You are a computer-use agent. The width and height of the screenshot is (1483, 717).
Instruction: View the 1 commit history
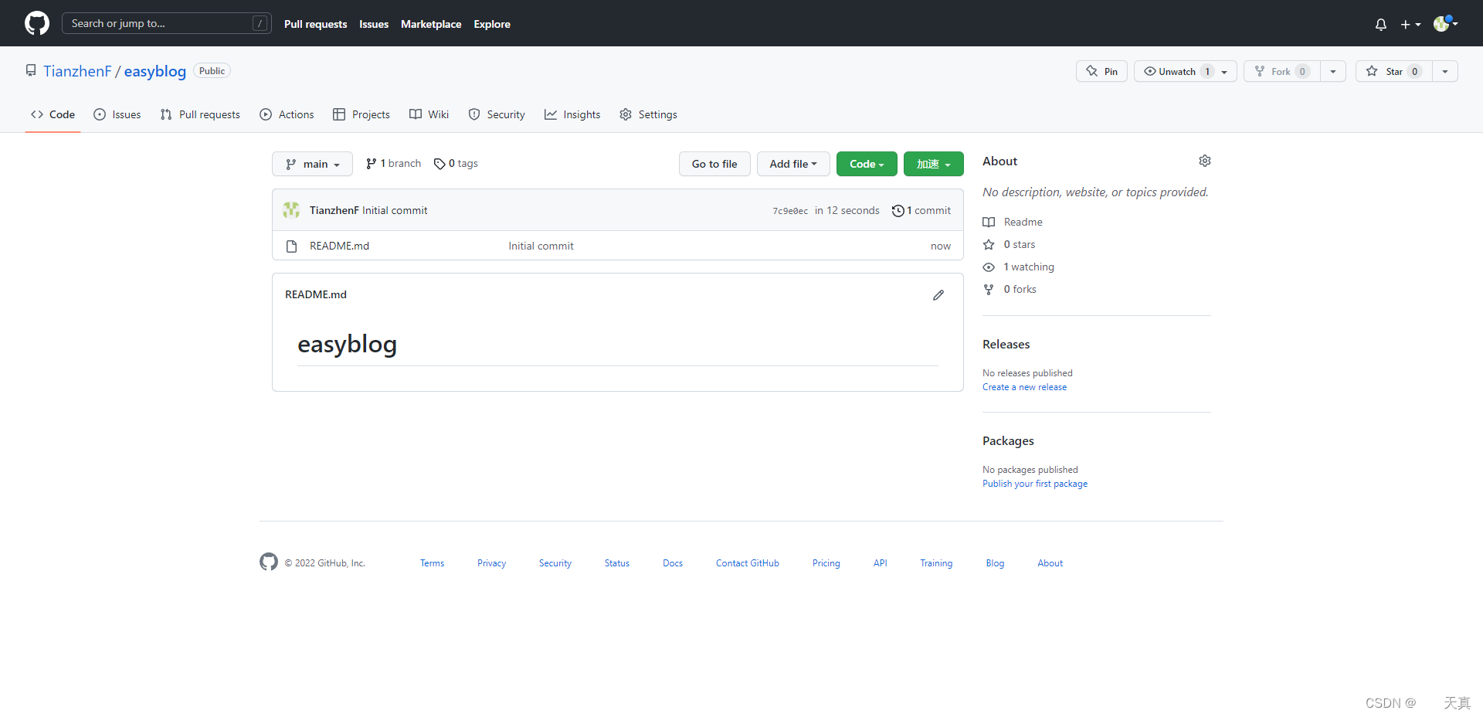pos(921,210)
